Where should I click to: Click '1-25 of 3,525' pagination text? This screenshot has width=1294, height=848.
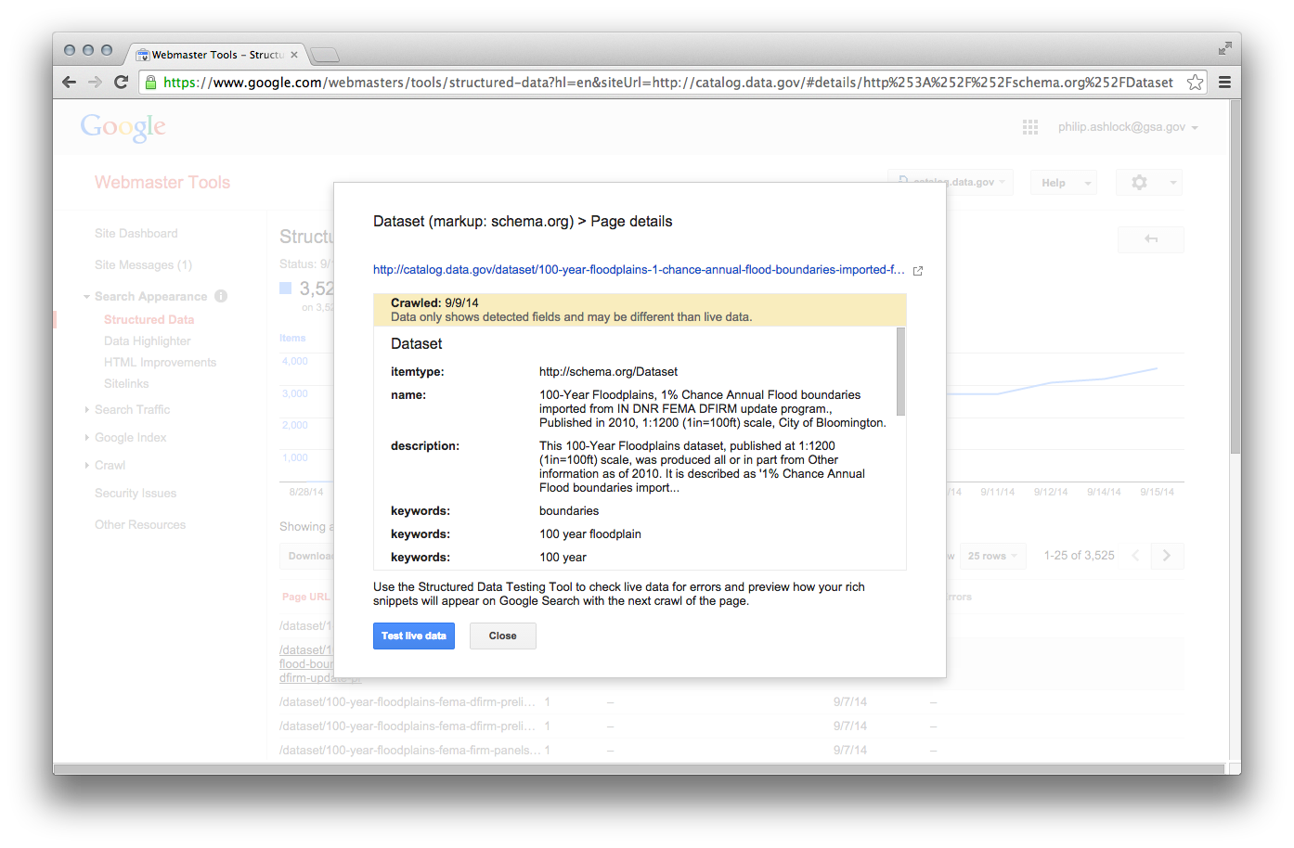point(1079,555)
